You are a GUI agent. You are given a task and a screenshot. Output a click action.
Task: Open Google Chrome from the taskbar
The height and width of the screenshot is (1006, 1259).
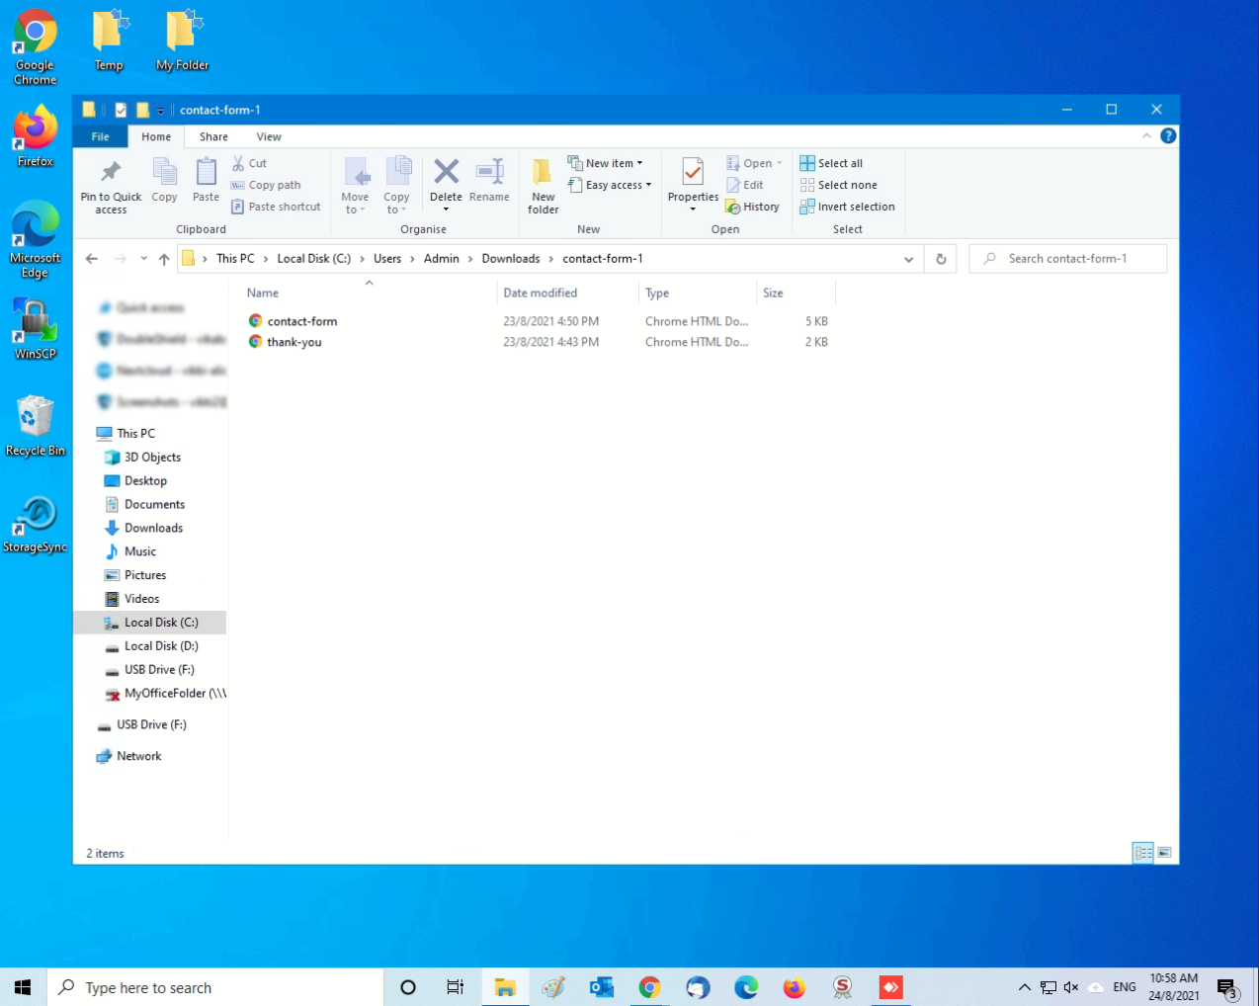(649, 987)
